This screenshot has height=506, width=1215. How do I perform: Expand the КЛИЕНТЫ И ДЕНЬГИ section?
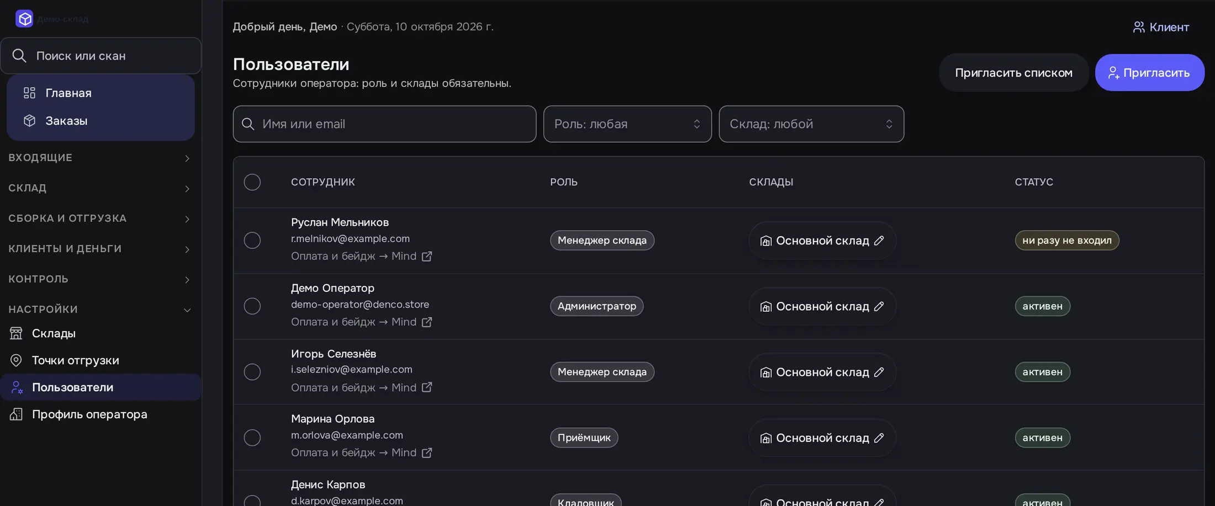point(100,249)
